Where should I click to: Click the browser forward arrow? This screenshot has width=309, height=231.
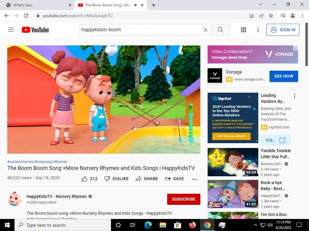tap(16, 16)
